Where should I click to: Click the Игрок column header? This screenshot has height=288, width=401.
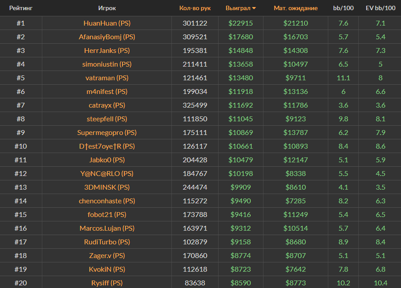(107, 8)
